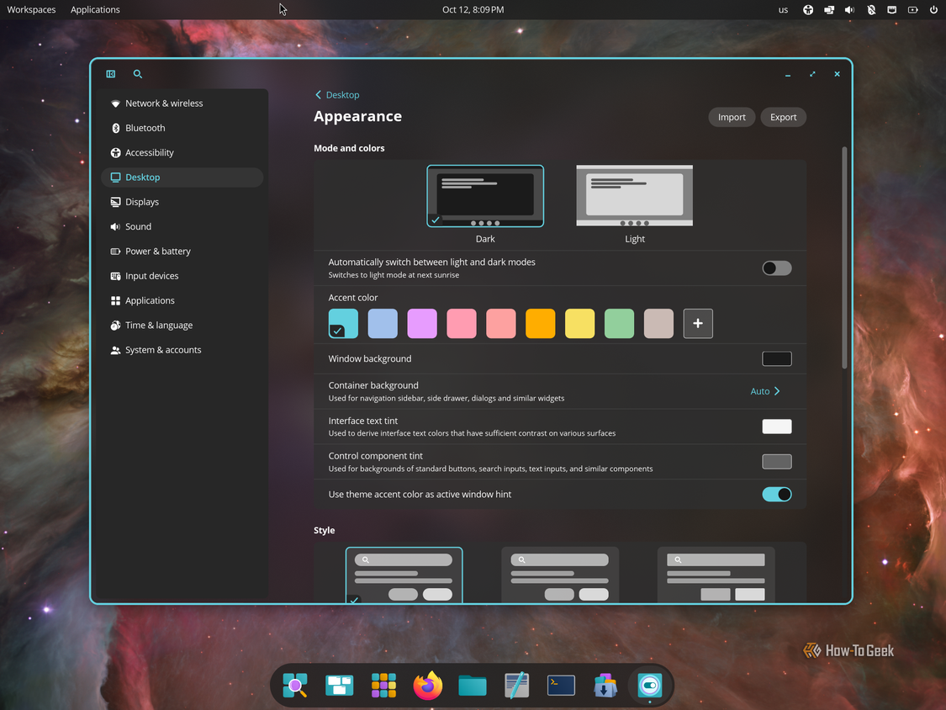Open battery applet in top panel

pos(913,9)
